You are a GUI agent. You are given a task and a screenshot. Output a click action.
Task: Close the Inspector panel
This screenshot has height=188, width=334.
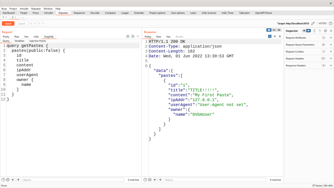point(331,31)
